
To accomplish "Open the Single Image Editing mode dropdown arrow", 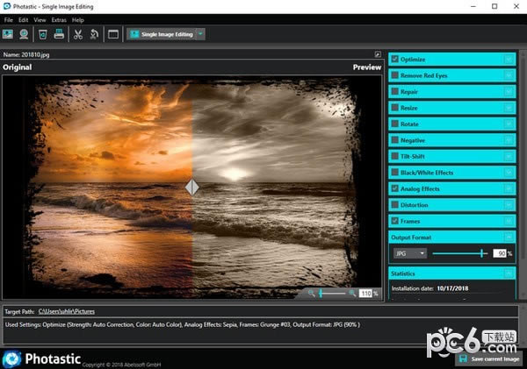I will pos(201,34).
